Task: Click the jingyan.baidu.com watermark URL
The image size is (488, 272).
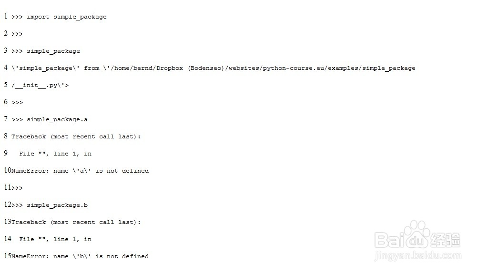Action: [x=417, y=255]
